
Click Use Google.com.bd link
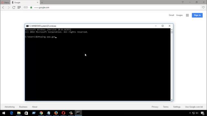tap(194, 107)
